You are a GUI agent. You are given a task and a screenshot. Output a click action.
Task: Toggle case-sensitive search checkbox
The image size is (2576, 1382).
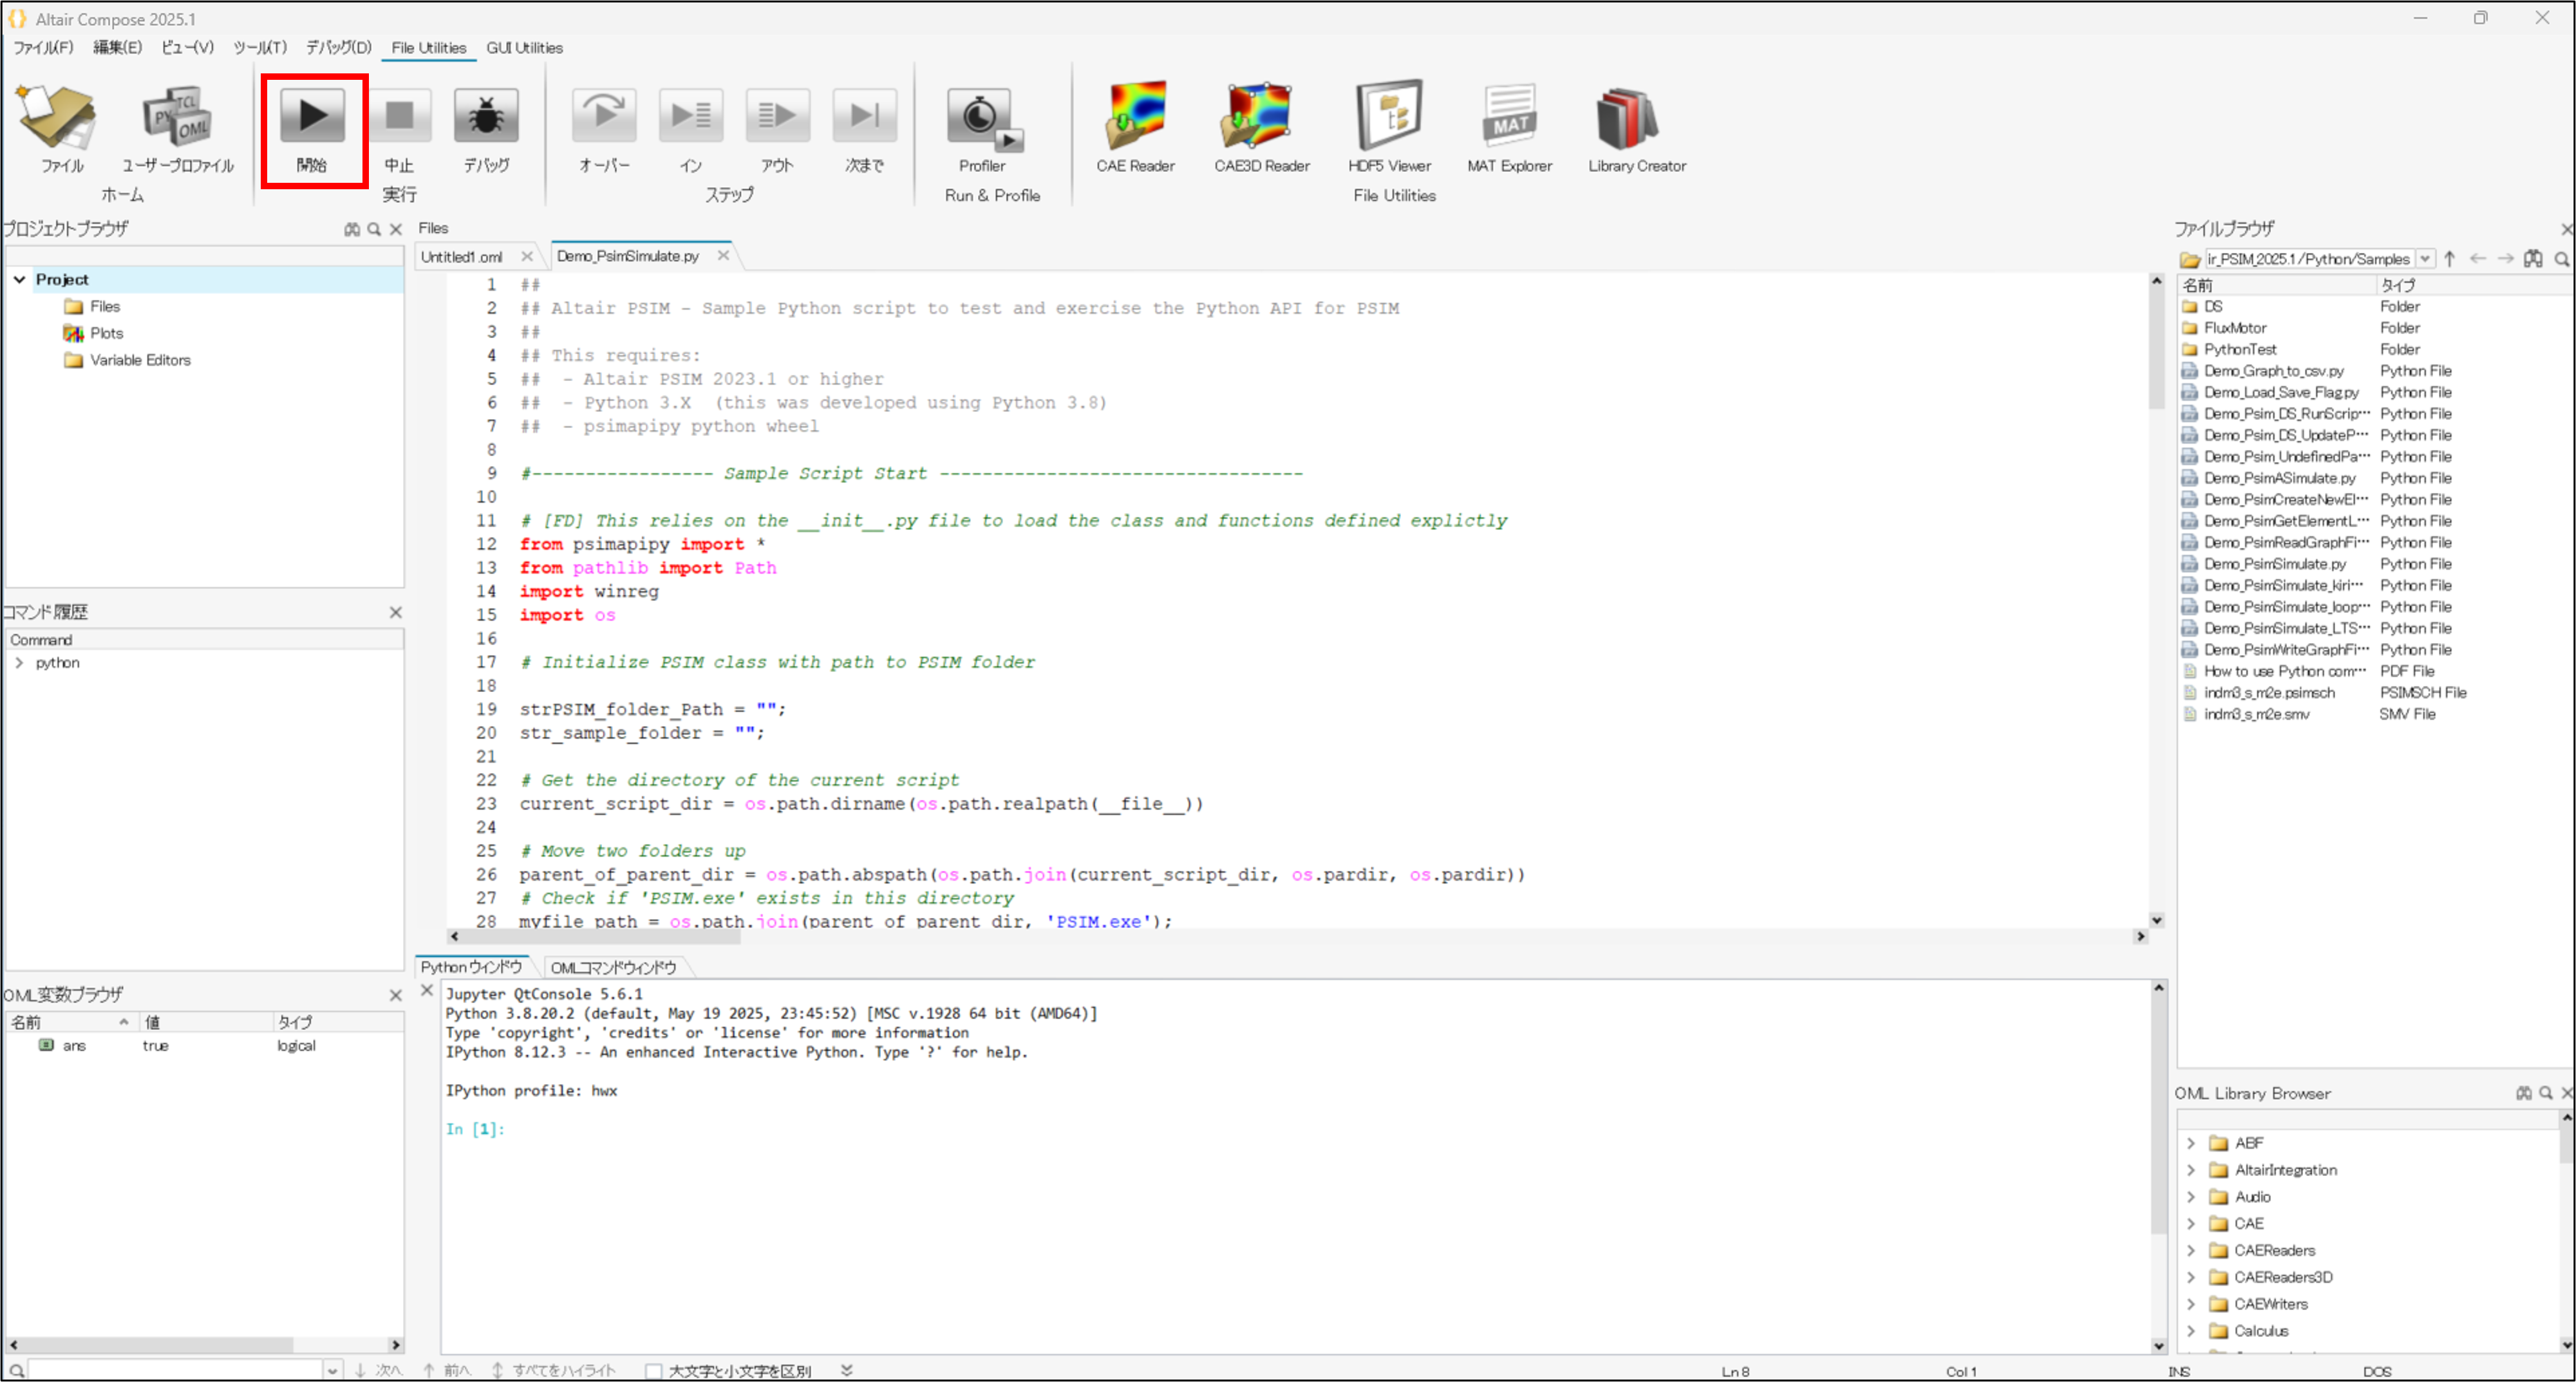pos(654,1371)
